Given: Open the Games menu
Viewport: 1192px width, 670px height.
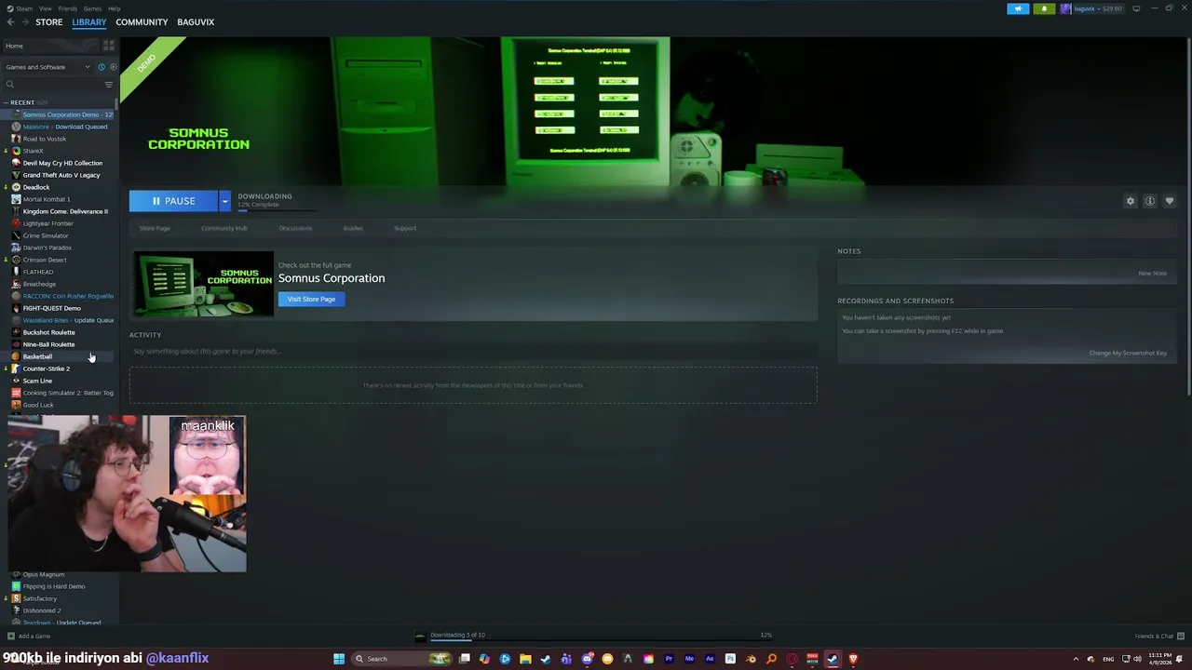Looking at the screenshot, I should (x=92, y=8).
